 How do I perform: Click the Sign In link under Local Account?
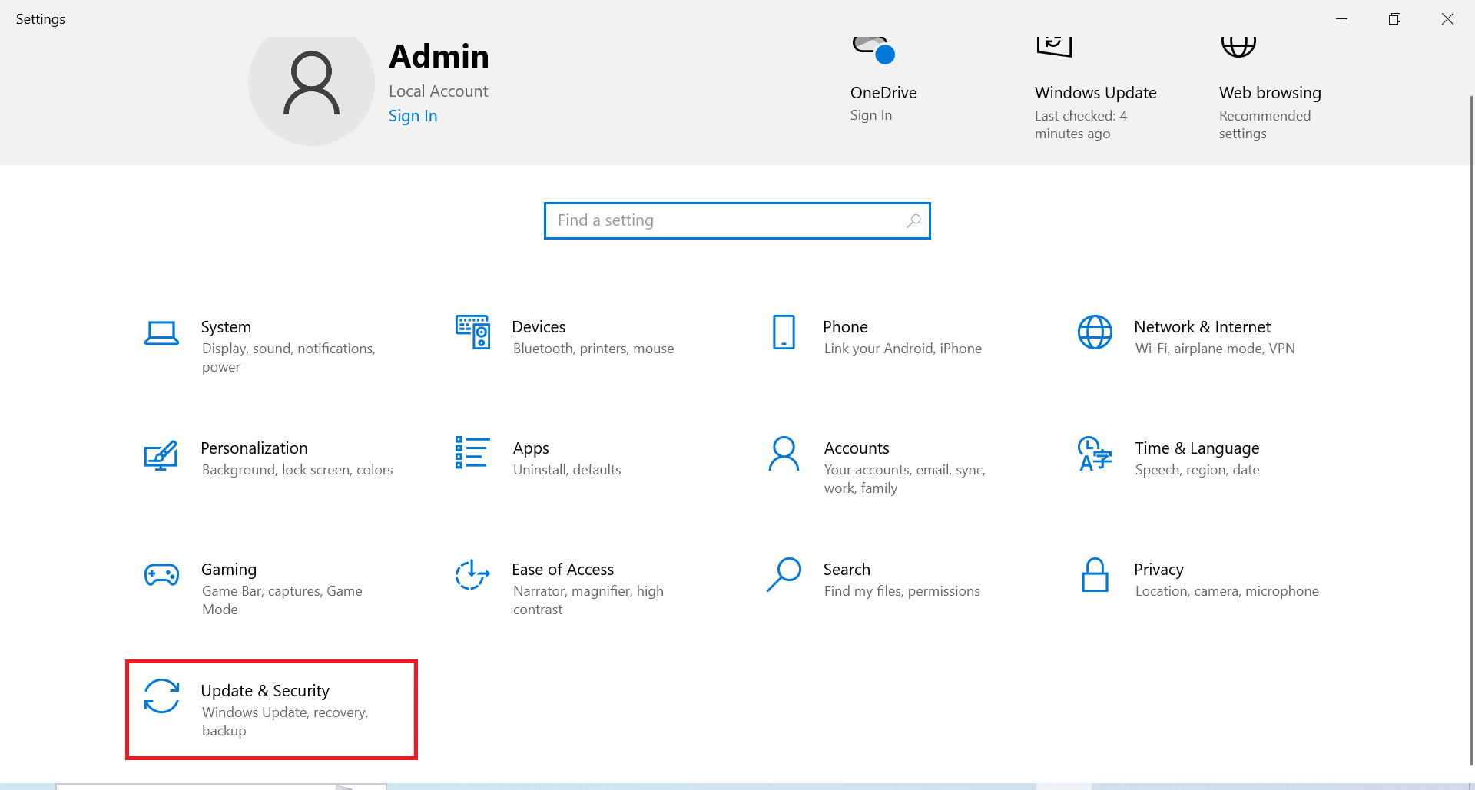[413, 116]
